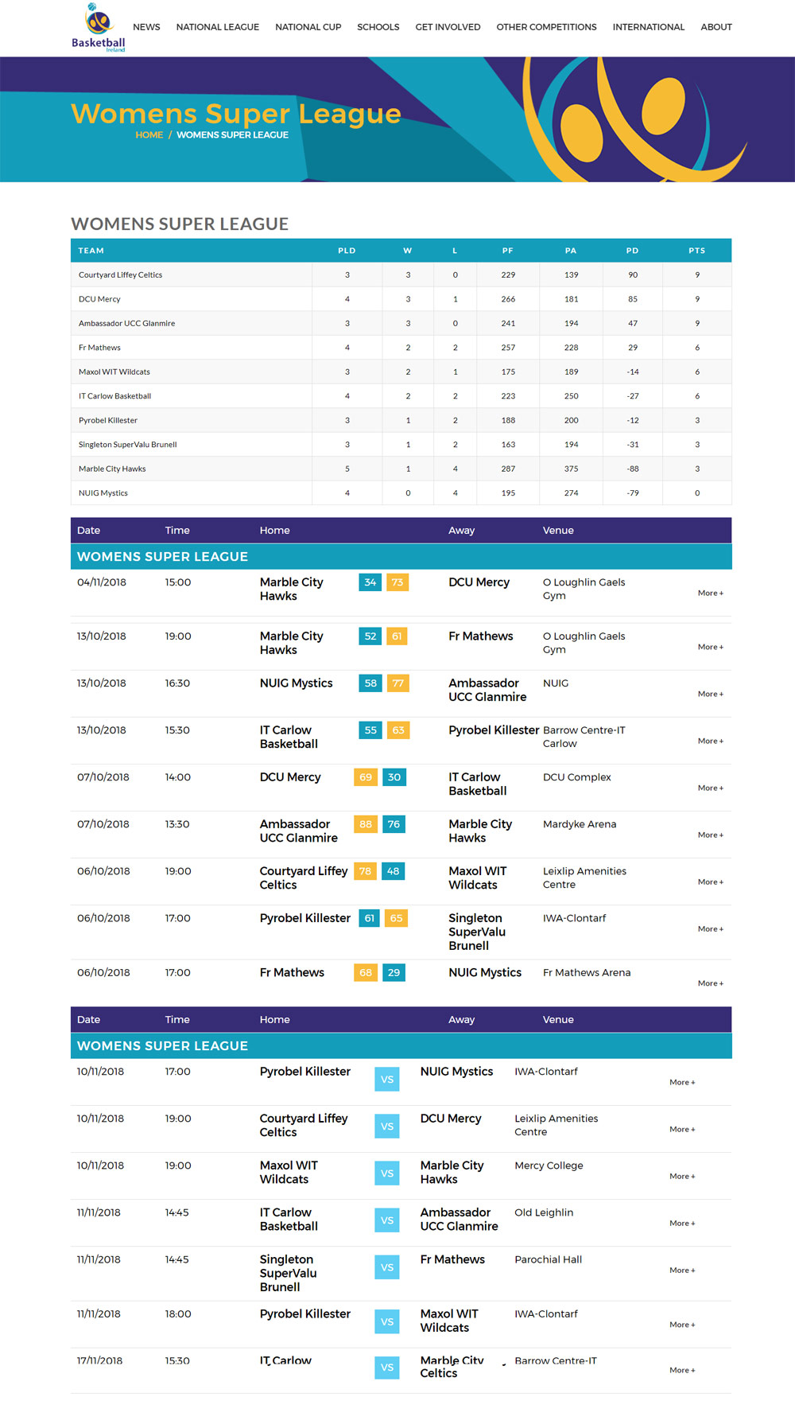Click venue Parochial Hall
This screenshot has height=1401, width=795.
[x=548, y=1260]
